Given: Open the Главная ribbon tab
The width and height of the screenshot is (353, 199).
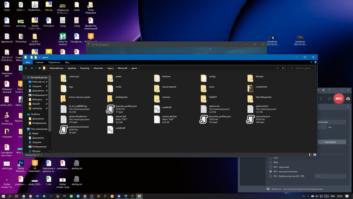Looking at the screenshot, I should pyautogui.click(x=39, y=62).
